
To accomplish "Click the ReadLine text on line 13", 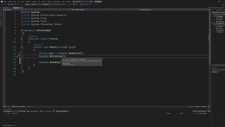I will 74,53.
